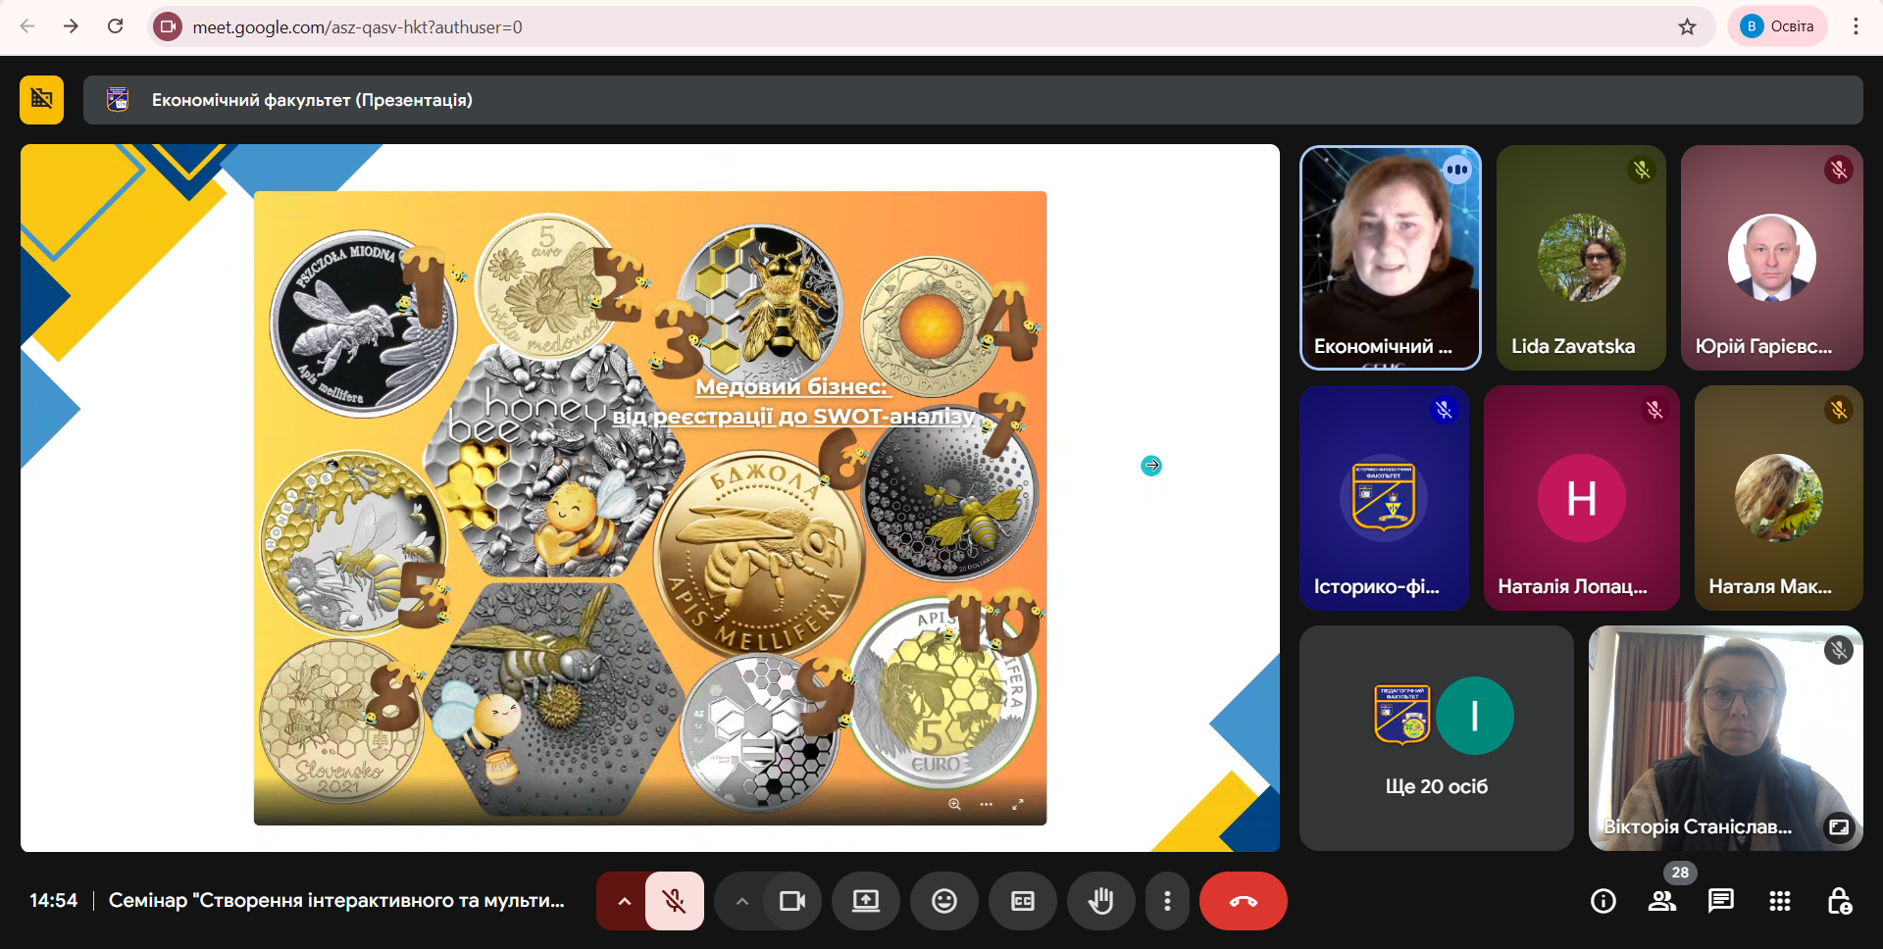Turn the camera on or off
Viewport: 1883px width, 949px height.
click(x=791, y=901)
